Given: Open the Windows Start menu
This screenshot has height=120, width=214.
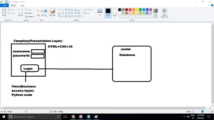Looking at the screenshot, I should [x=4, y=117].
